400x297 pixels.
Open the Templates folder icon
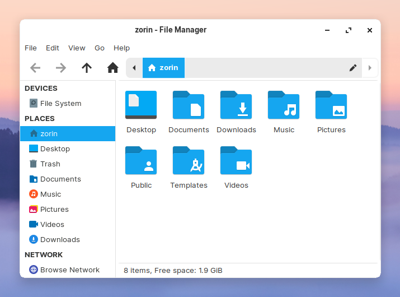coord(189,161)
